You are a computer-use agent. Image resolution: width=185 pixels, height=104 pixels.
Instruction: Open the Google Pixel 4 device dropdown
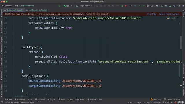[84, 6]
